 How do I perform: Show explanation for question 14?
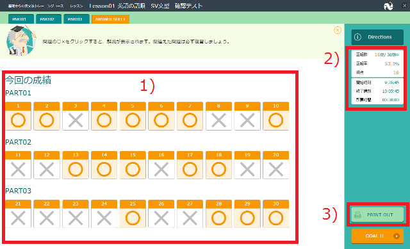[104, 165]
